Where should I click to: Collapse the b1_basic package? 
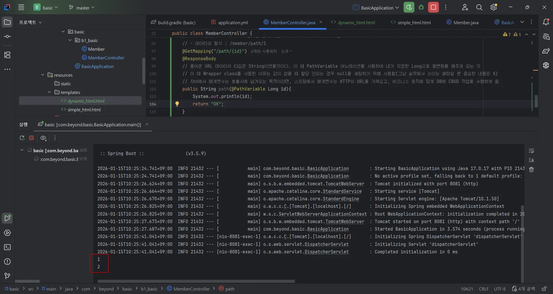pyautogui.click(x=70, y=40)
